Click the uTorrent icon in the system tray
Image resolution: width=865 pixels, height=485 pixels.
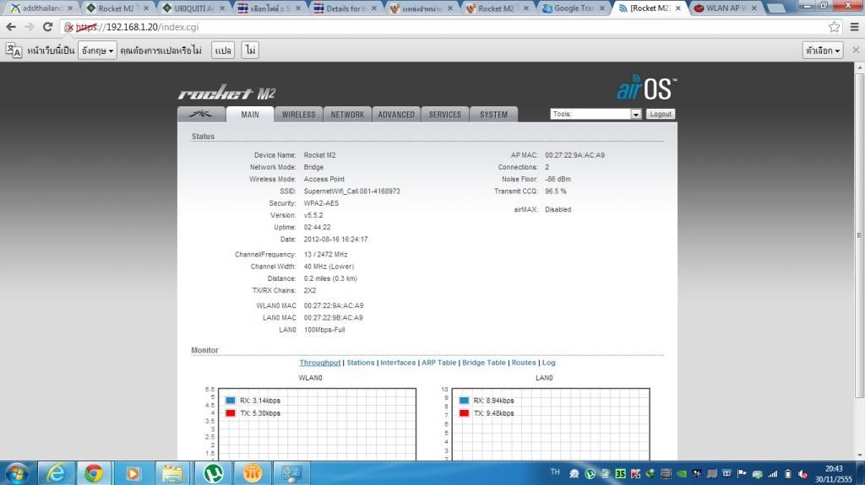tap(590, 473)
